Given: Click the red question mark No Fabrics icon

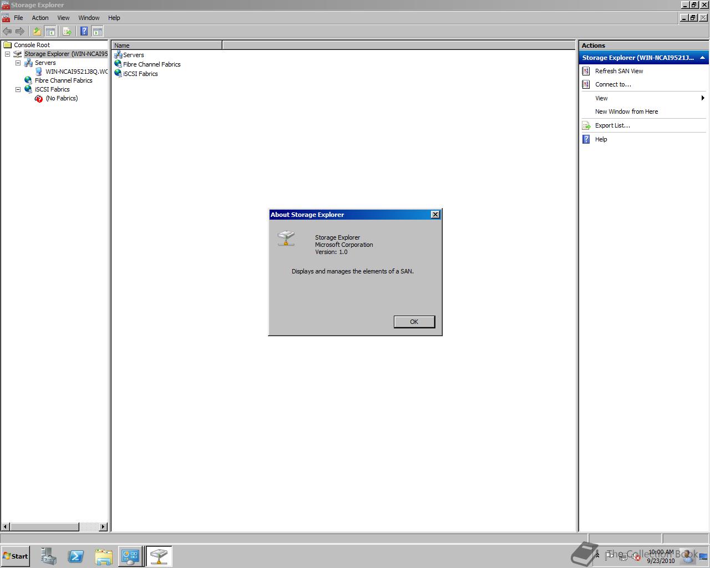Looking at the screenshot, I should tap(39, 98).
